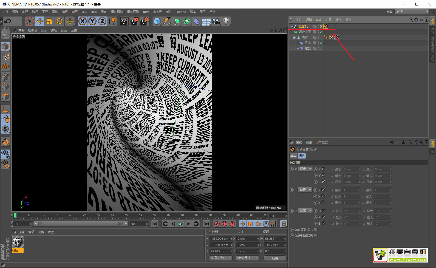Render the active view clapperboard icon
This screenshot has width=436, height=268.
point(124,21)
